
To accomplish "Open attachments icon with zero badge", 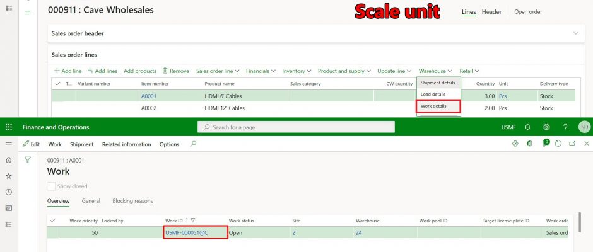I will tap(545, 143).
